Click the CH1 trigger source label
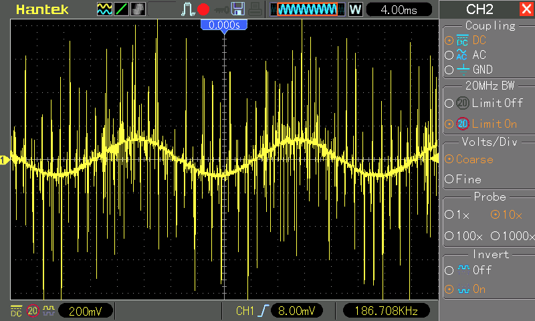This screenshot has height=321, width=535. [x=245, y=311]
